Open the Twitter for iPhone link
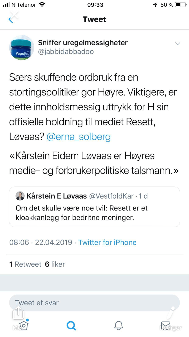Screen dimensions: 189x337 pos(107,242)
